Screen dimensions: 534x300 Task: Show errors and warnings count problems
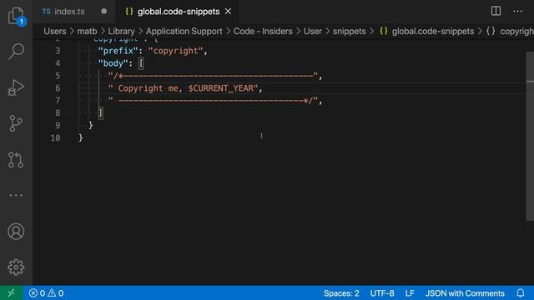click(x=47, y=292)
